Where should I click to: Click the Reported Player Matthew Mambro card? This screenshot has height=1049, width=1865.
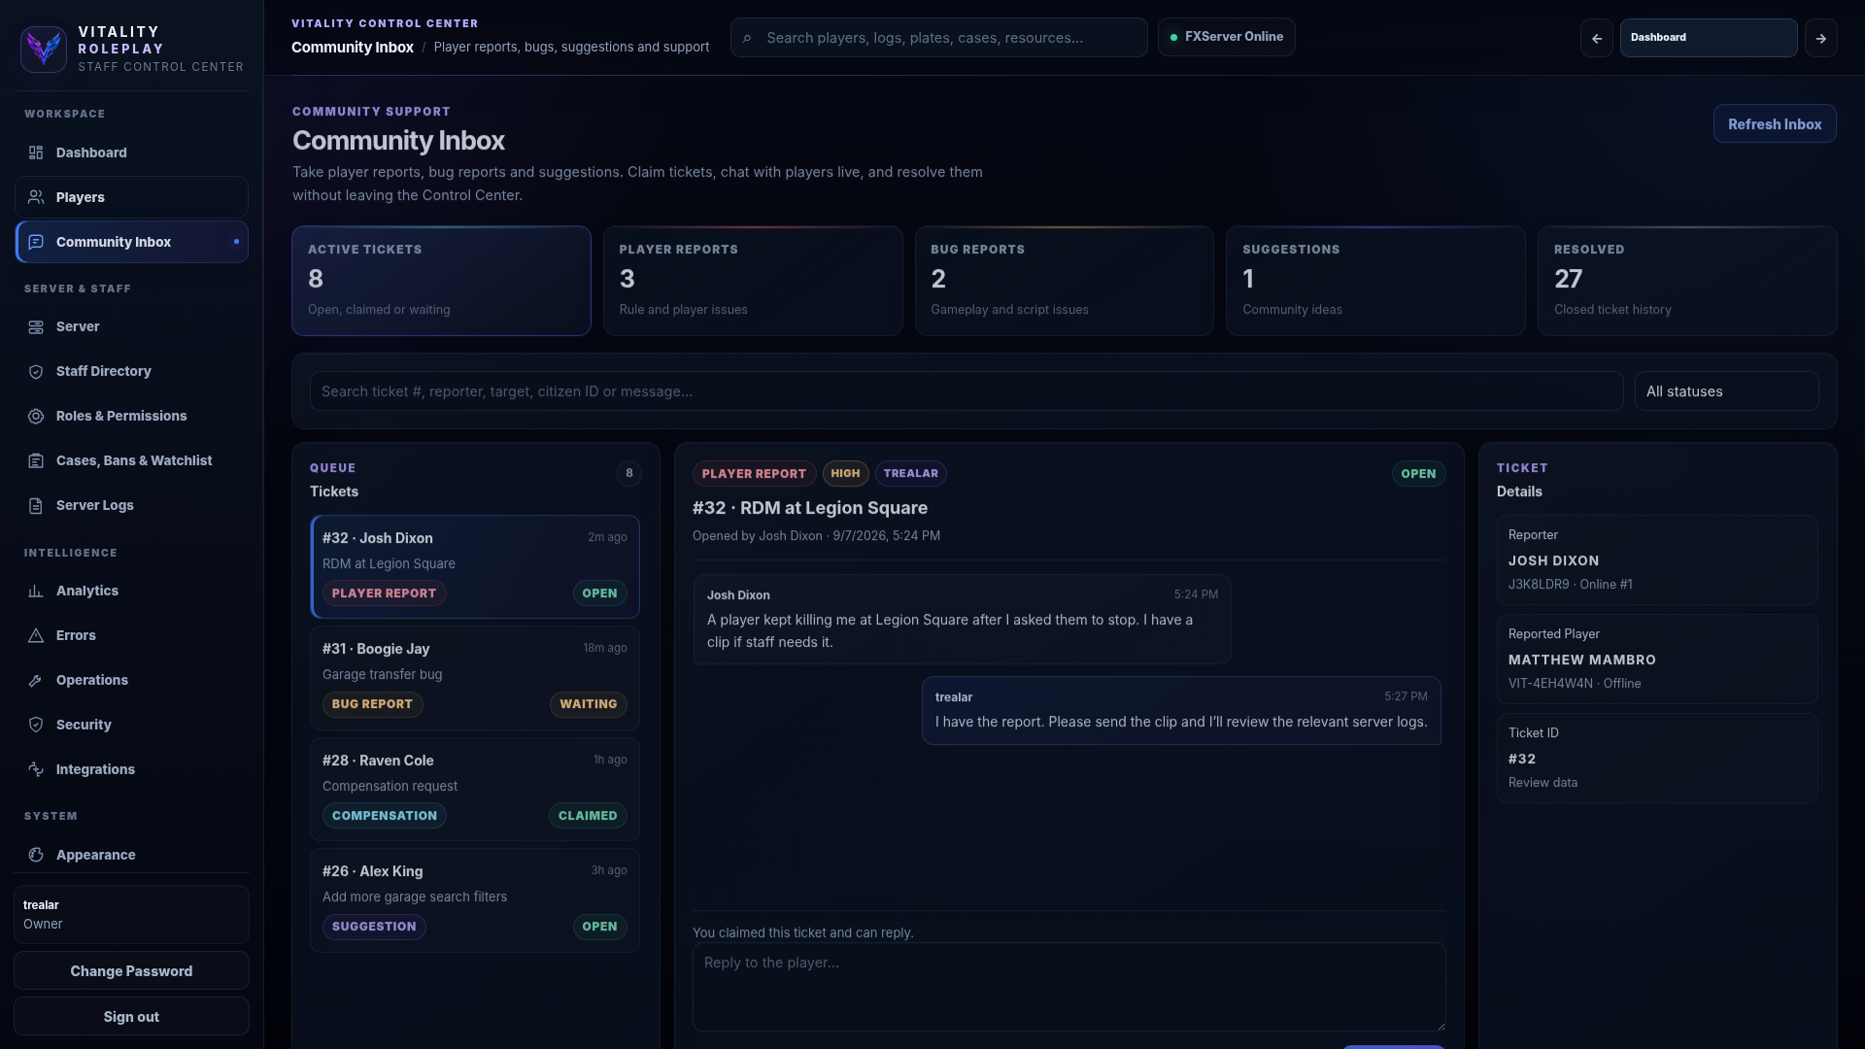point(1657,660)
